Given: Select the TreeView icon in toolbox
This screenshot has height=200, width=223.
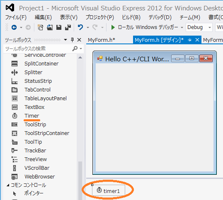Looking at the screenshot, I should (15, 159).
